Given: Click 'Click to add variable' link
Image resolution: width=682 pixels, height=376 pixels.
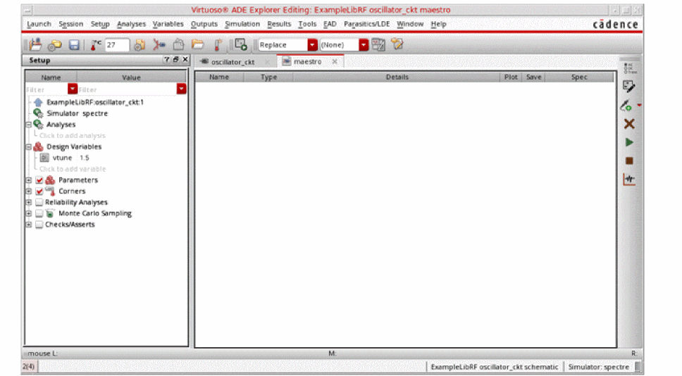Looking at the screenshot, I should (72, 169).
